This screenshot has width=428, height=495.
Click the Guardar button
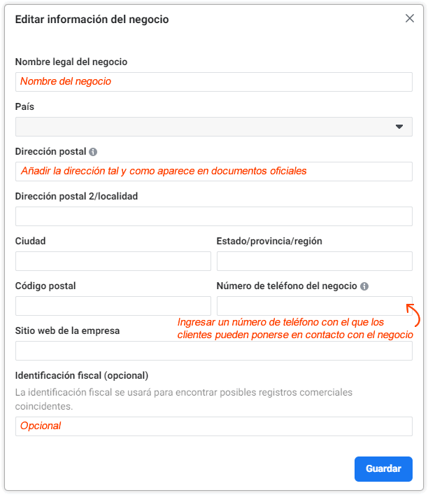(383, 469)
